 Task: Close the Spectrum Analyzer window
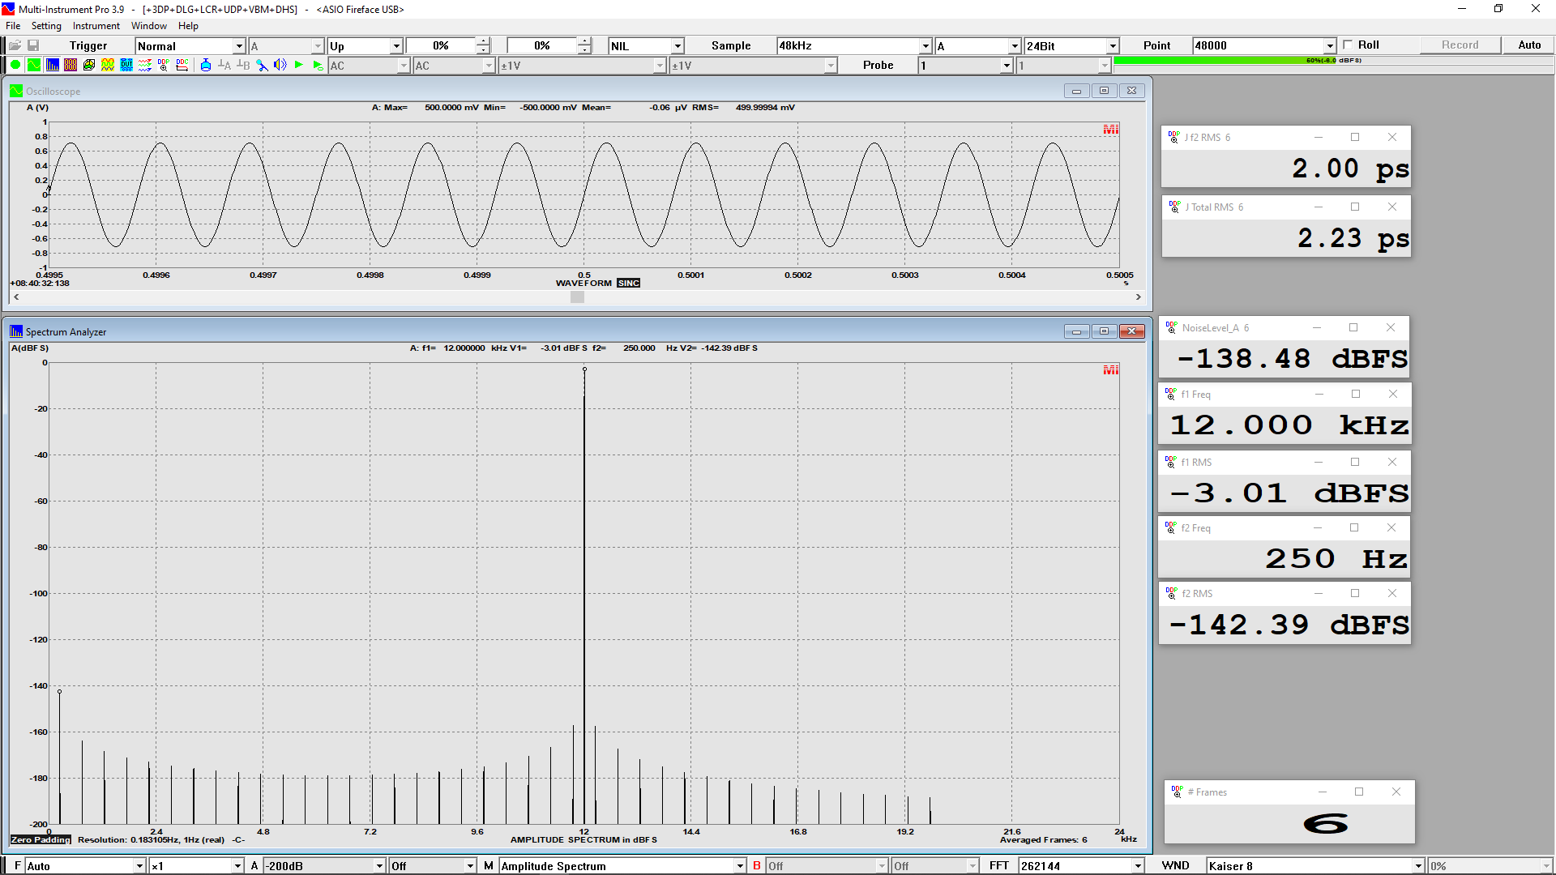[1131, 331]
